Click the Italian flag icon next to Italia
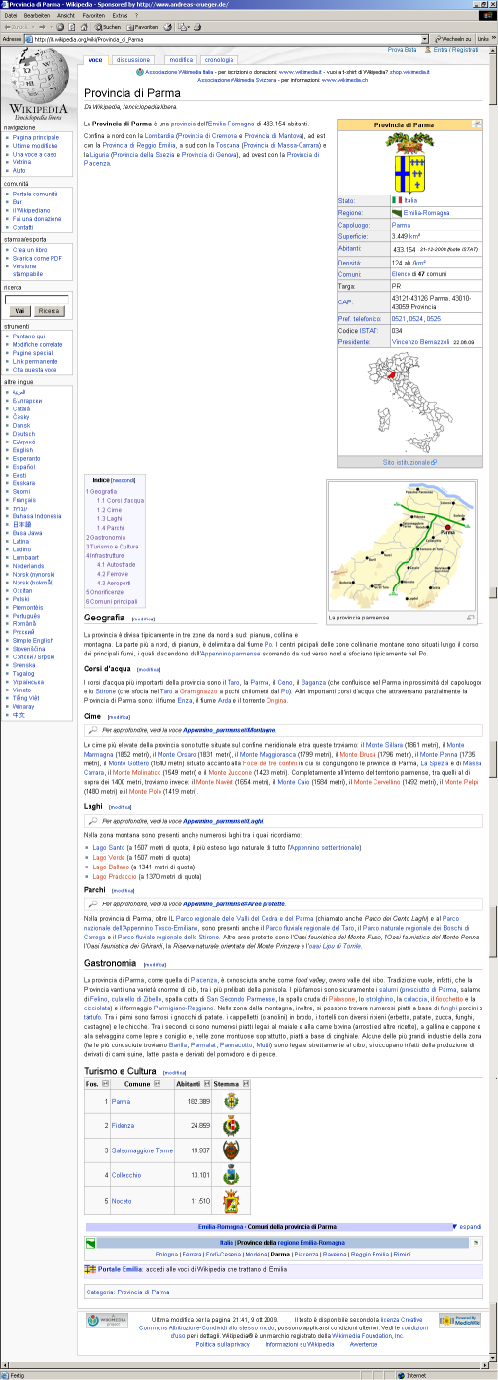 (x=397, y=200)
